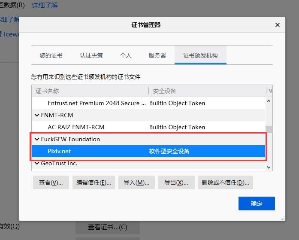Click the scrollbar up arrow in certificate list
Image resolution: width=299 pixels, height=240 pixels.
(269, 101)
